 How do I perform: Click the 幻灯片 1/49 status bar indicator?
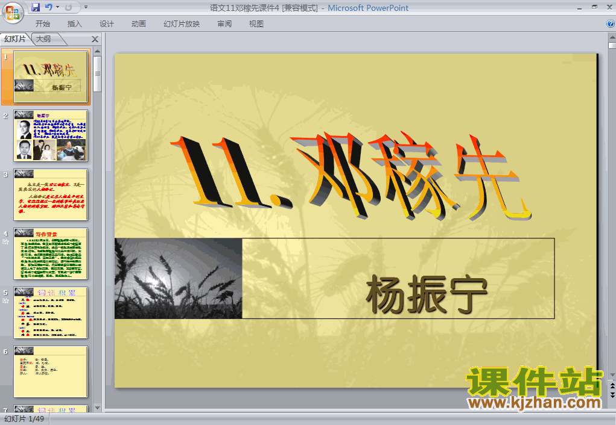[24, 419]
